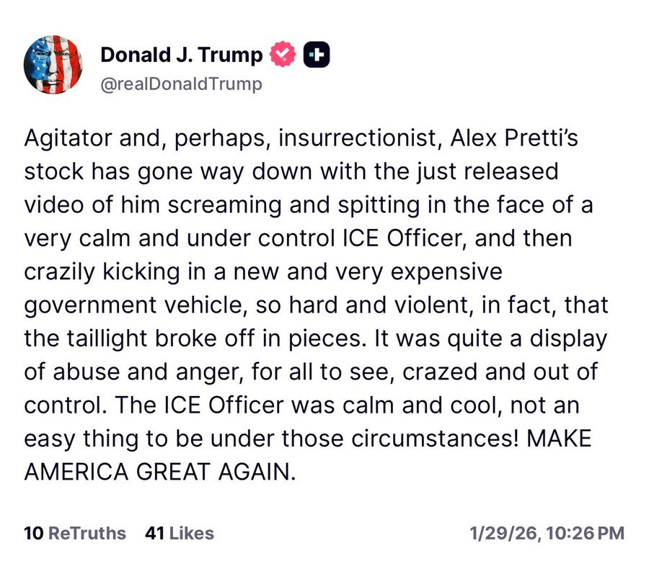Click the flag-themed profile avatar

[53, 65]
